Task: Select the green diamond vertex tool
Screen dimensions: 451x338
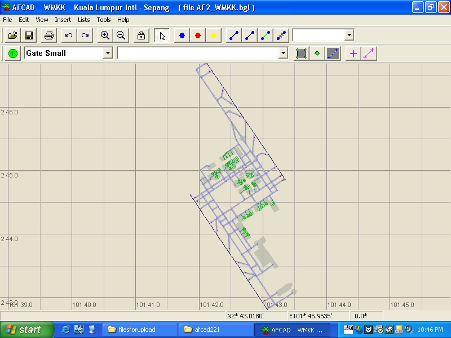Action: pos(317,53)
